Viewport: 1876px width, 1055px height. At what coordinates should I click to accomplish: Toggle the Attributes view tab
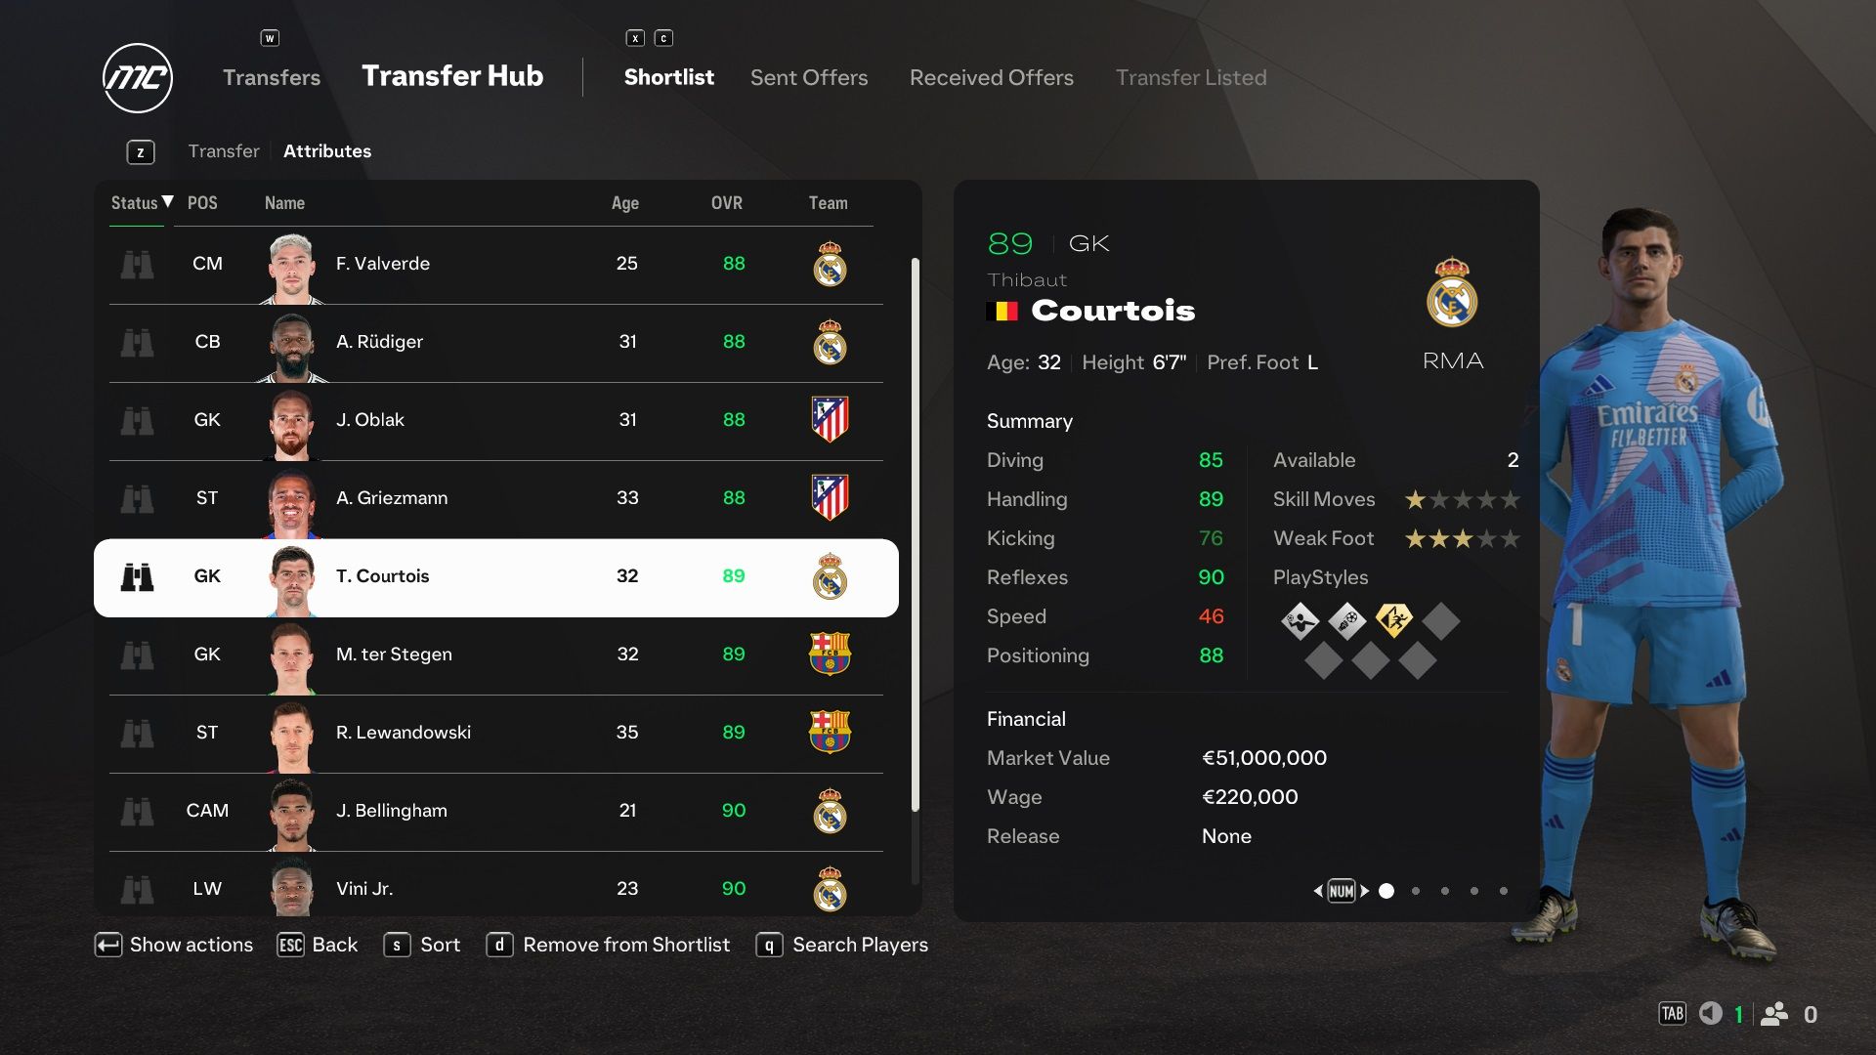pos(326,152)
